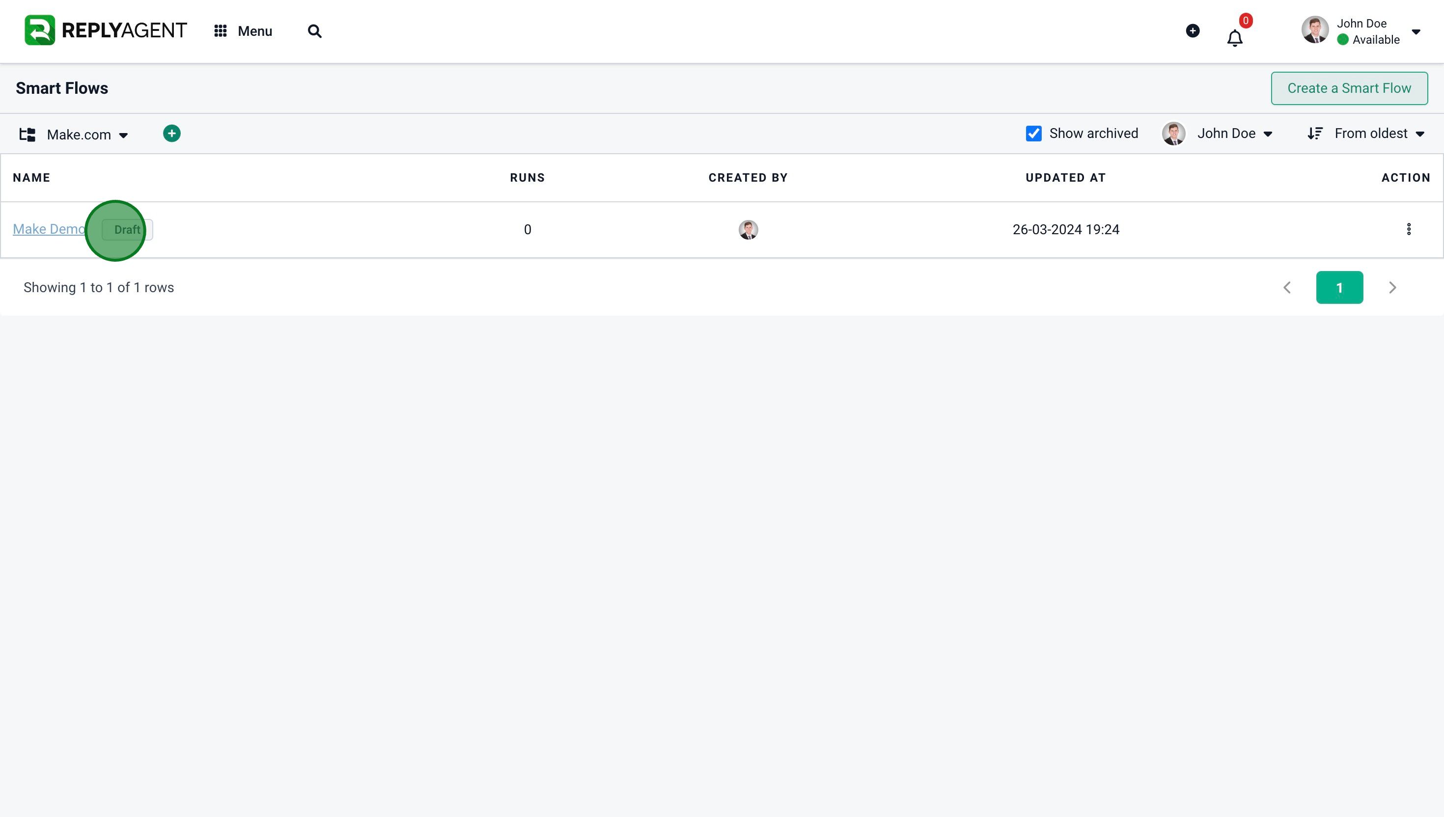The width and height of the screenshot is (1444, 817).
Task: Click the John Doe filter avatar
Action: coord(1173,134)
